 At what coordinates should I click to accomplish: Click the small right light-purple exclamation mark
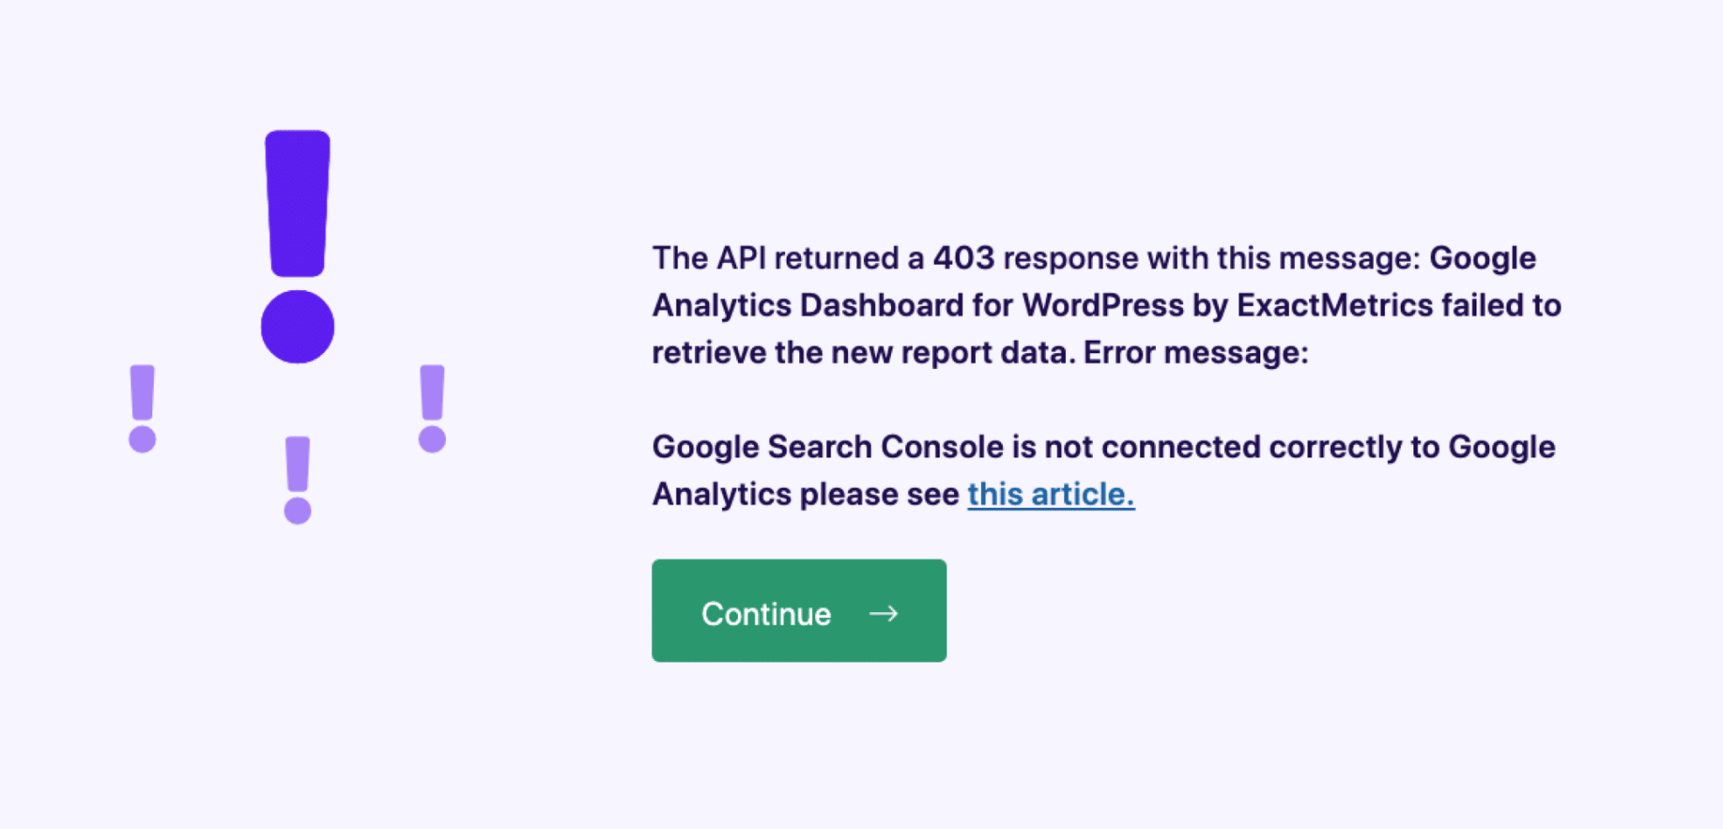point(432,409)
